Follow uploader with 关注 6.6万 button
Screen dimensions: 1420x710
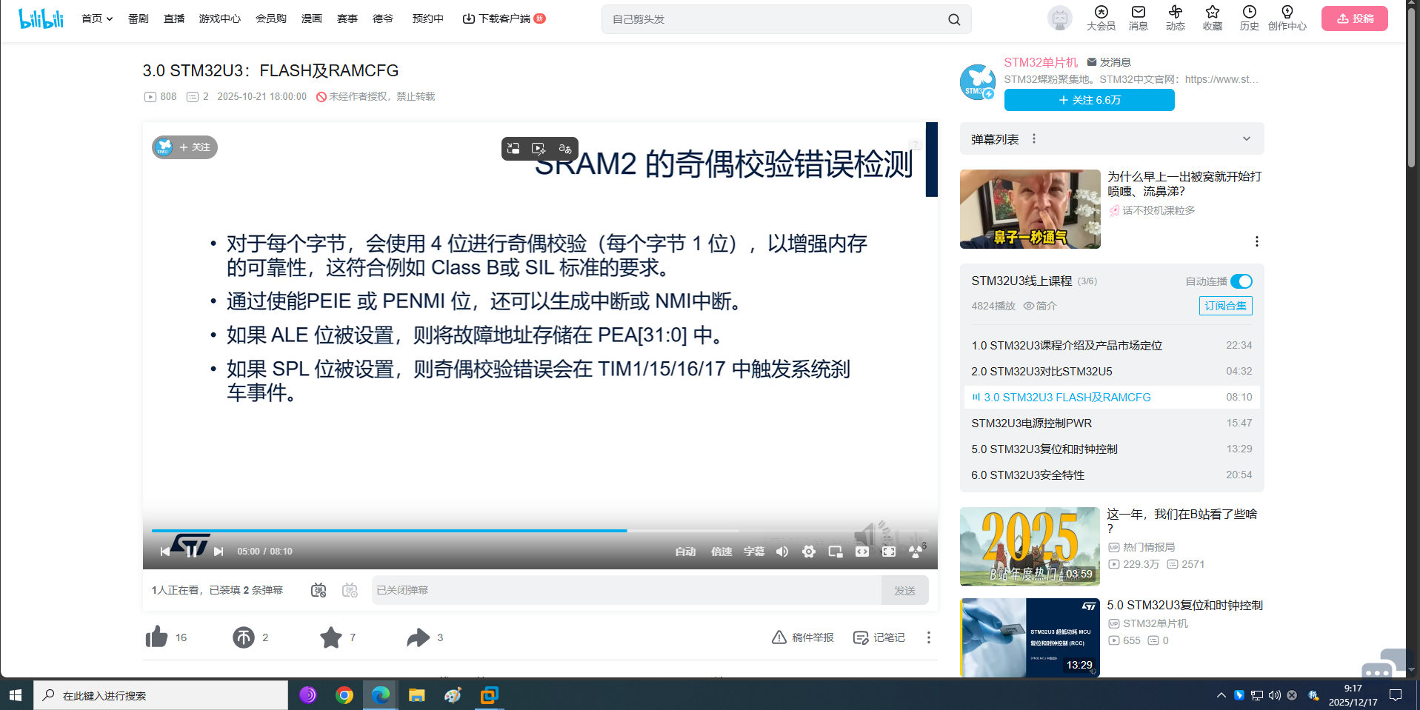point(1089,100)
